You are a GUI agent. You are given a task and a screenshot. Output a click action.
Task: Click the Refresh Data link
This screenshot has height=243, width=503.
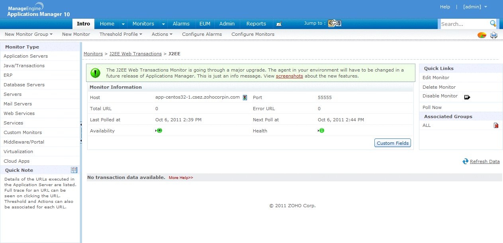(484, 161)
